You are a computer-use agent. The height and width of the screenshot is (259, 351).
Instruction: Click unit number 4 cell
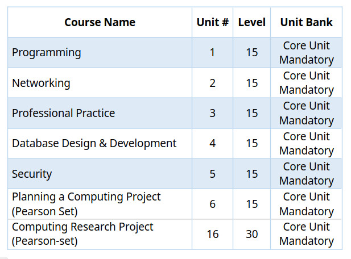[x=212, y=144]
